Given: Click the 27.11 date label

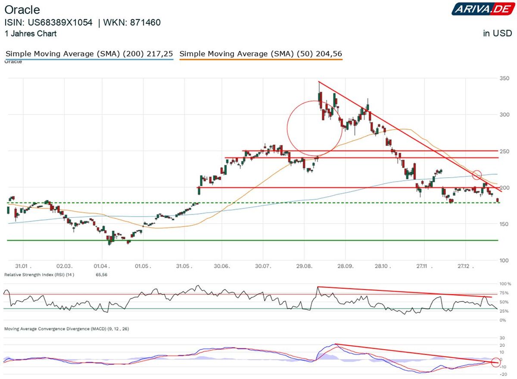Looking at the screenshot, I should tap(424, 266).
